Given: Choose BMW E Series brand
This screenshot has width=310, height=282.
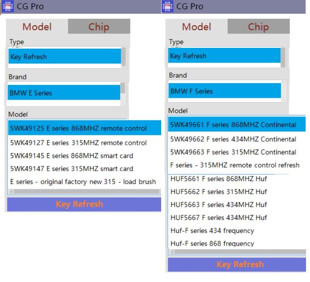Looking at the screenshot, I should coord(64,93).
